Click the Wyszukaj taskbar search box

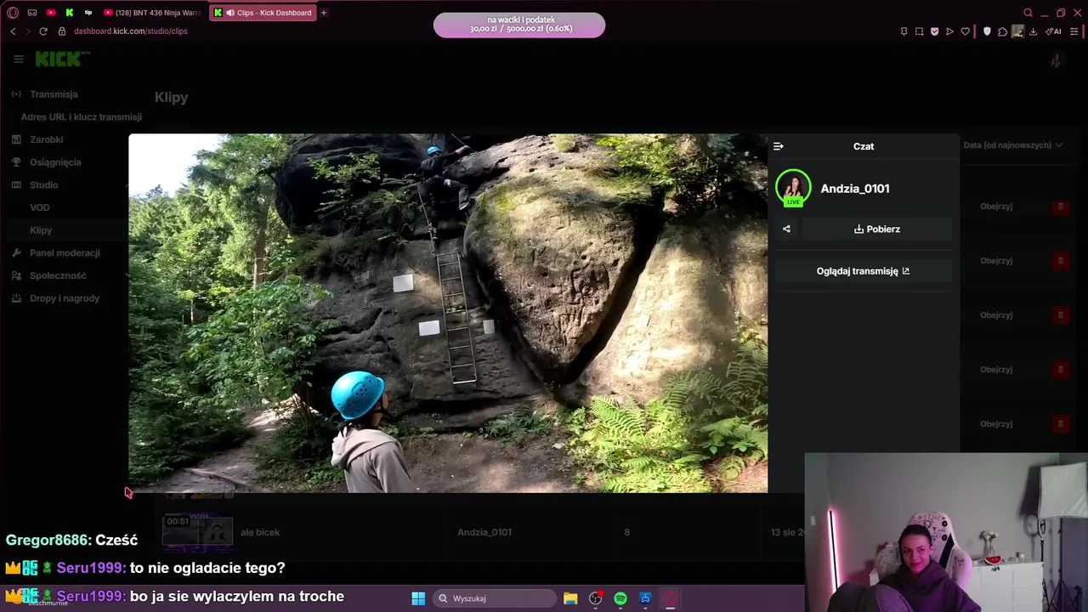pyautogui.click(x=493, y=598)
